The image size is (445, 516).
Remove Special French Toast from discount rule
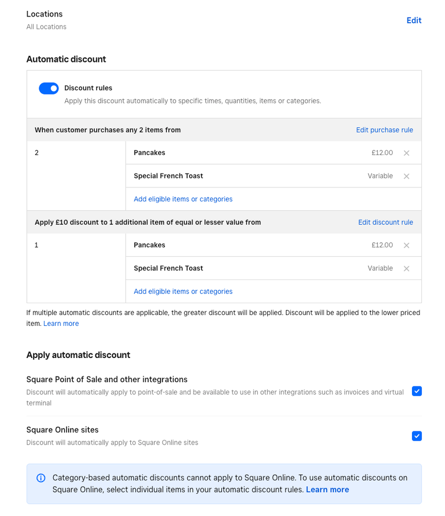point(406,269)
